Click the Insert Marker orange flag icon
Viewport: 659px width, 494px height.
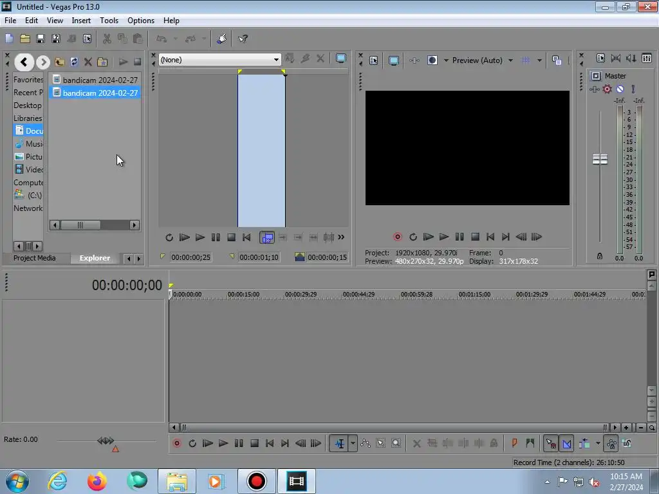514,443
